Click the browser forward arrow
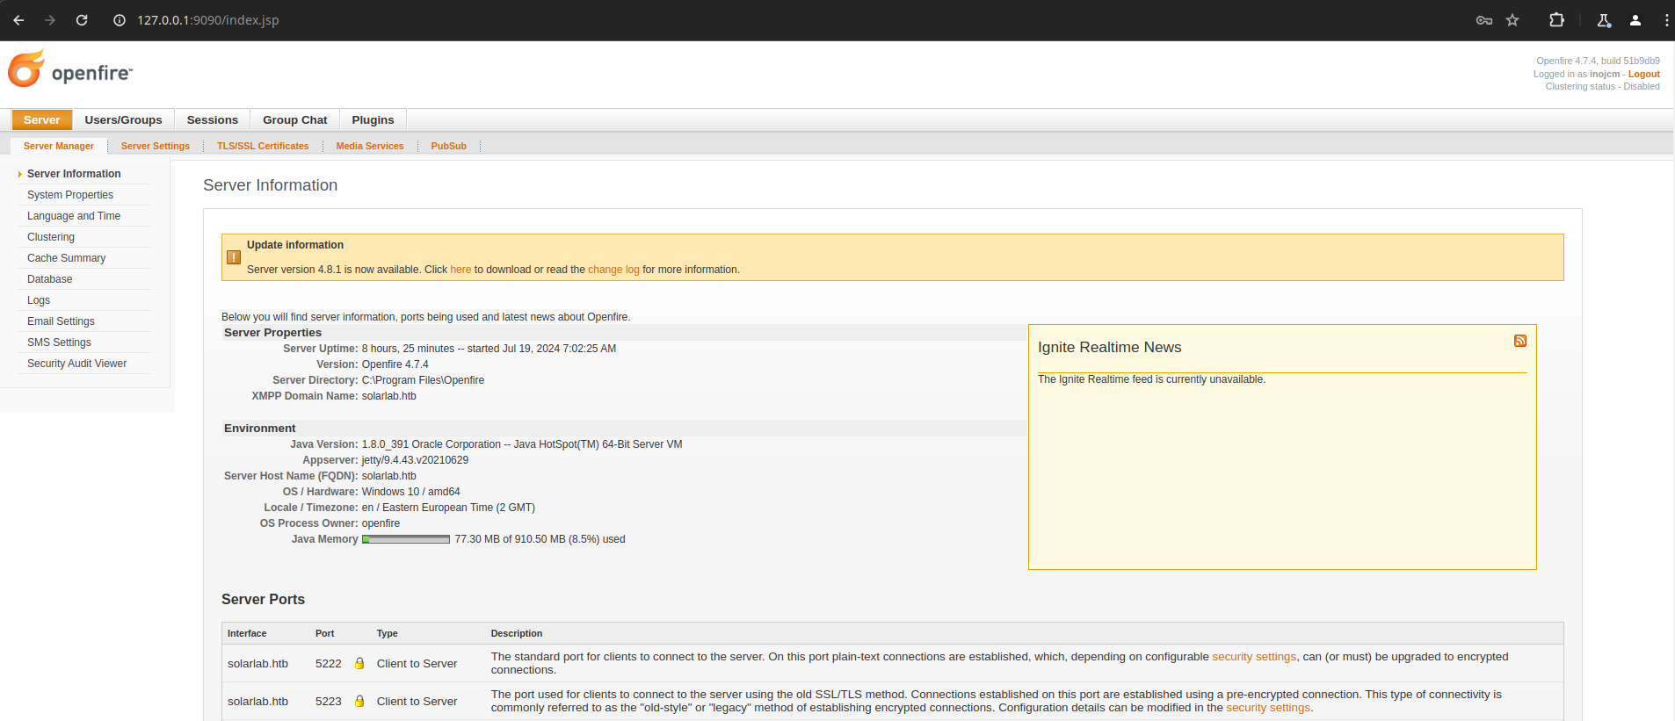 click(x=50, y=20)
